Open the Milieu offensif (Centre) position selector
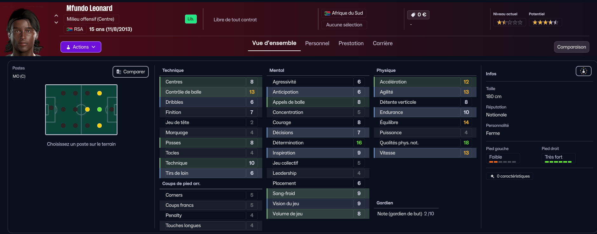 (91, 19)
